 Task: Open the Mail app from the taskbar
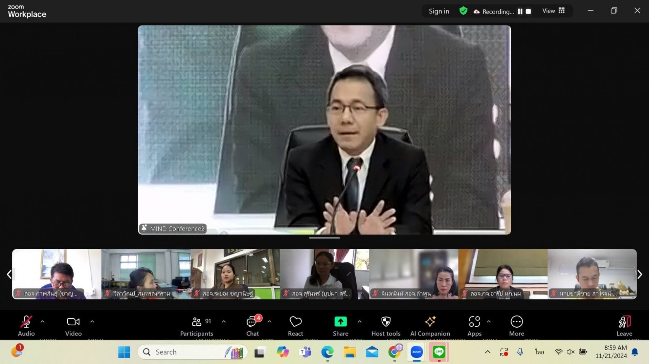pyautogui.click(x=372, y=352)
